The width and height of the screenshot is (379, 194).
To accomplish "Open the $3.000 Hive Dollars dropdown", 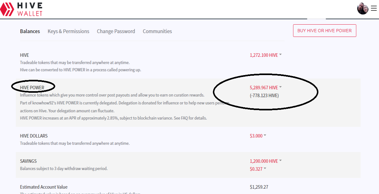I will [258, 136].
